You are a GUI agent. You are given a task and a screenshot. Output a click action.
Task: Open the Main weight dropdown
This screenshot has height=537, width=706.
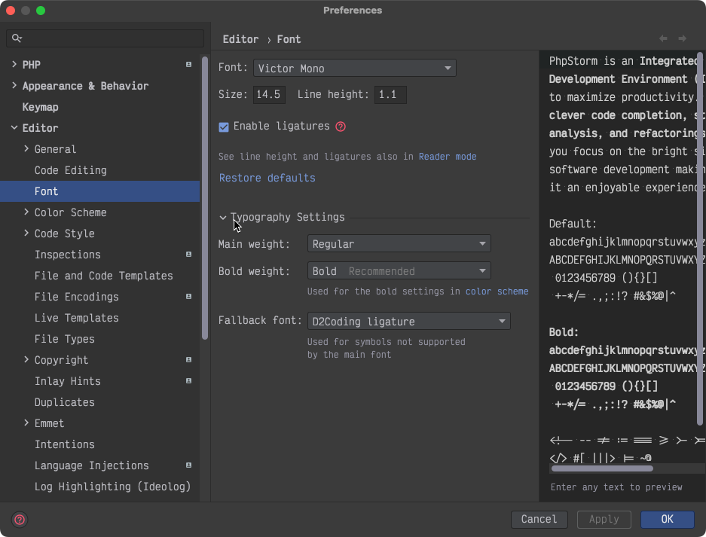coord(399,244)
